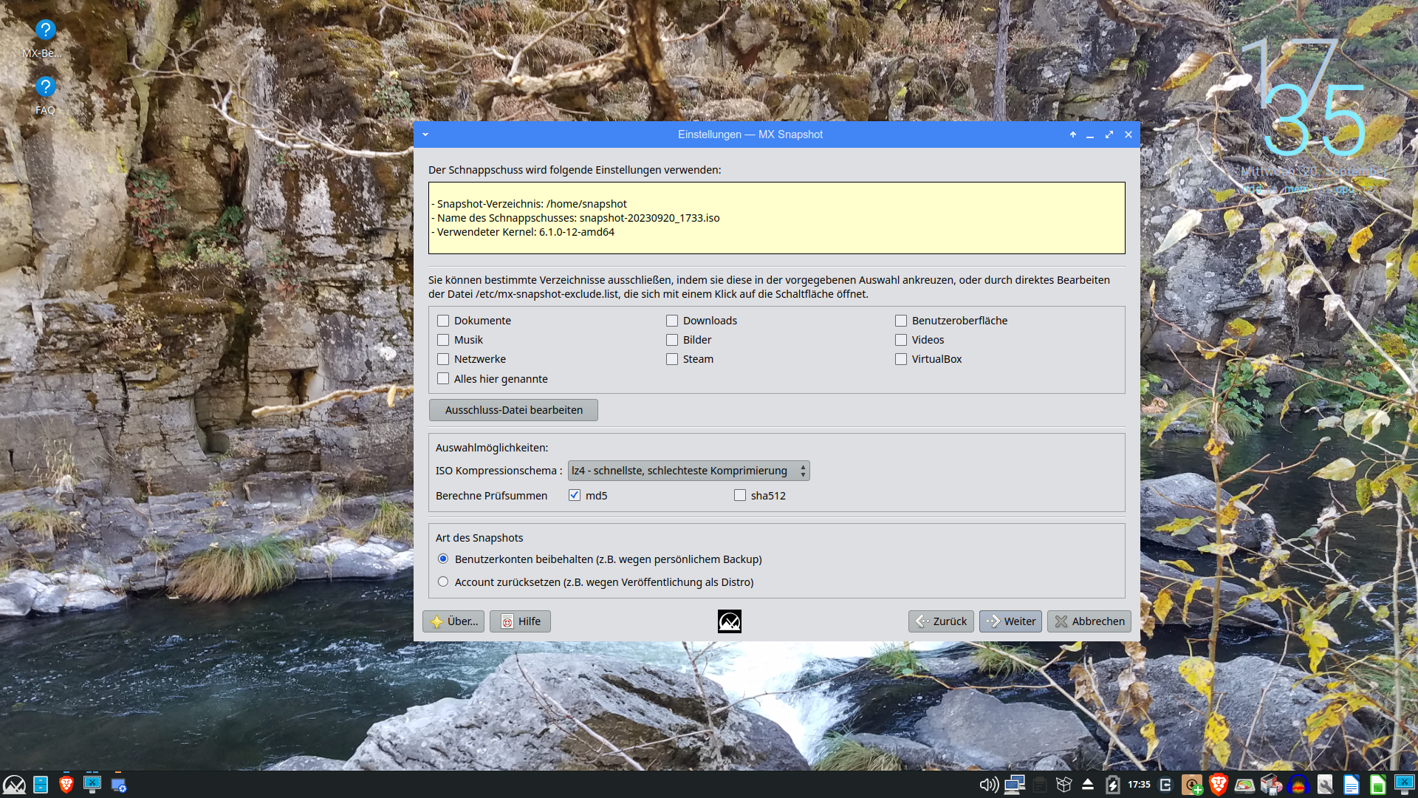Click keep-above arrow in title bar
The width and height of the screenshot is (1418, 798).
(1072, 134)
